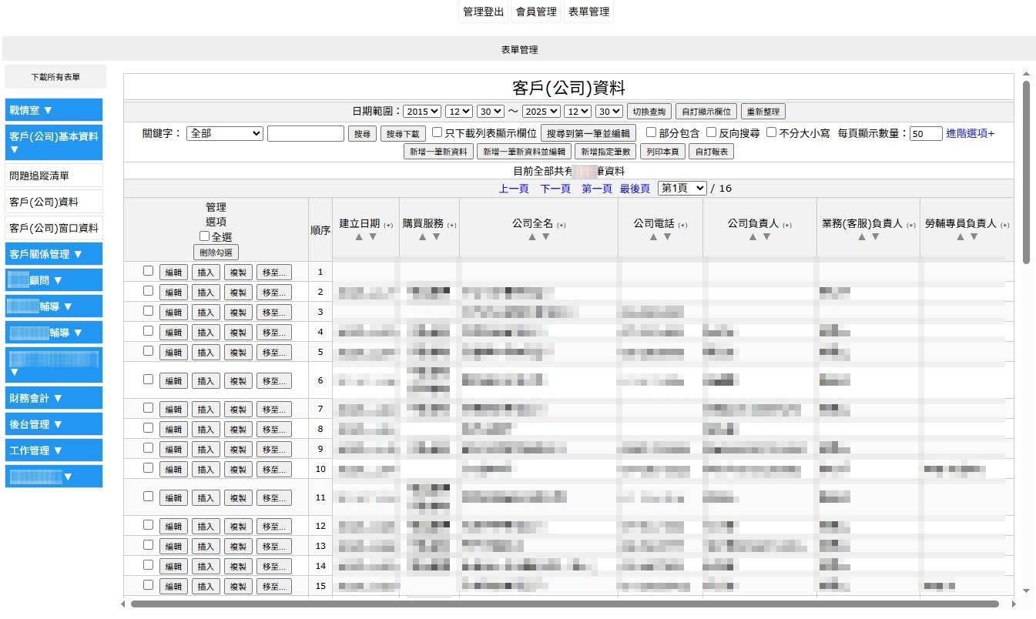Click the horizontal scrollbar at the table bottom
Image resolution: width=1036 pixels, height=619 pixels.
pos(565,604)
